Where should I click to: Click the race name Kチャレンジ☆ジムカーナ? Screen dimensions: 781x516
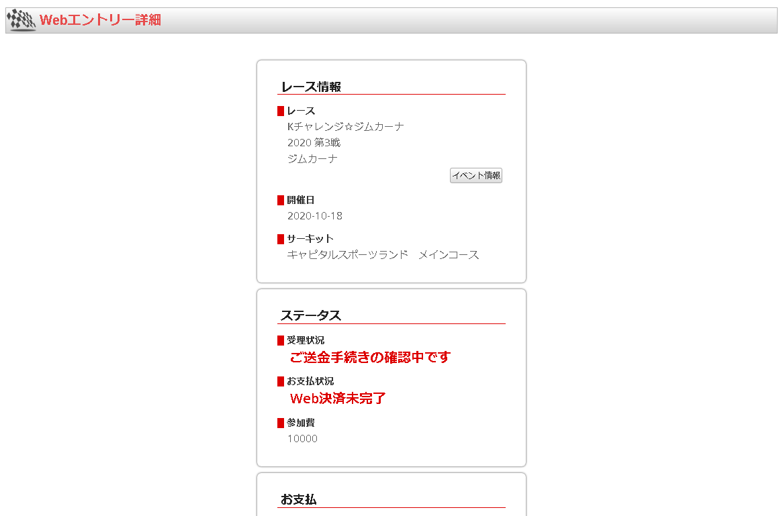coord(346,127)
